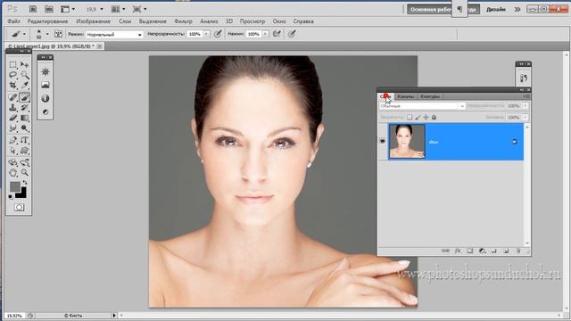
Task: Toggle Lock position in Layers panel
Action: coord(426,117)
